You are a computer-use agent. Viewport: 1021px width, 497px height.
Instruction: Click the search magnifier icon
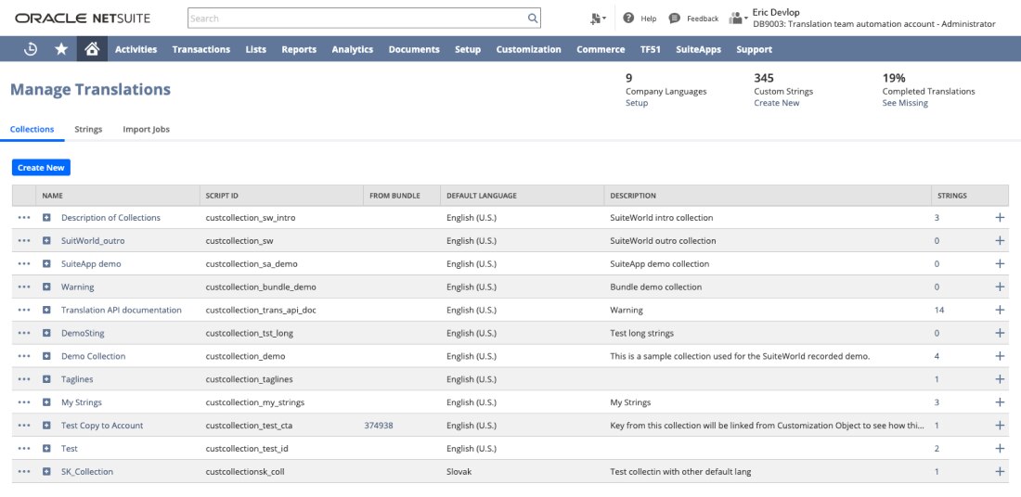click(533, 18)
